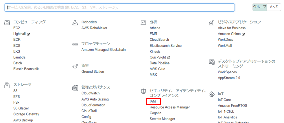Open AWS RoboMaker
Image resolution: width=284 pixels, height=123 pixels.
tap(94, 28)
